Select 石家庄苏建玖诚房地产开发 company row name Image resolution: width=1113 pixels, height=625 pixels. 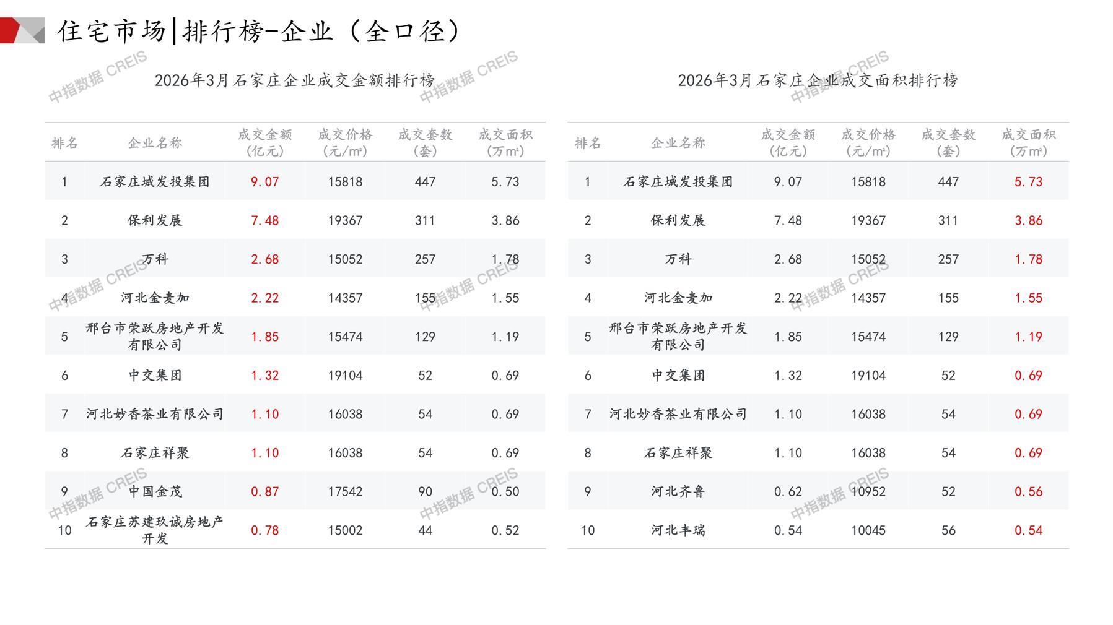point(155,530)
